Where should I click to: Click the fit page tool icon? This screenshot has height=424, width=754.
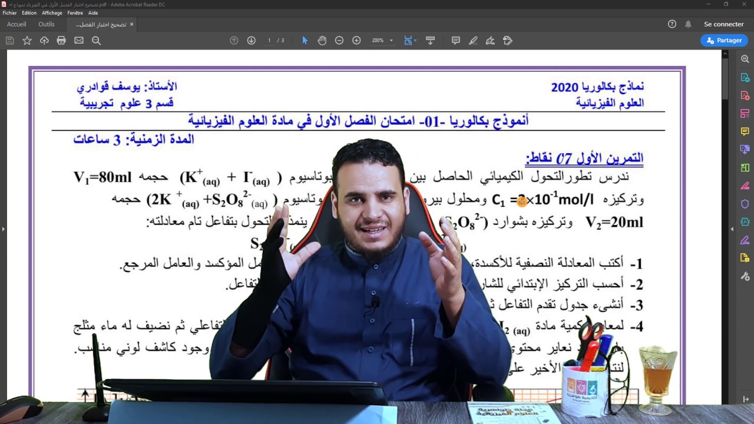pos(408,41)
